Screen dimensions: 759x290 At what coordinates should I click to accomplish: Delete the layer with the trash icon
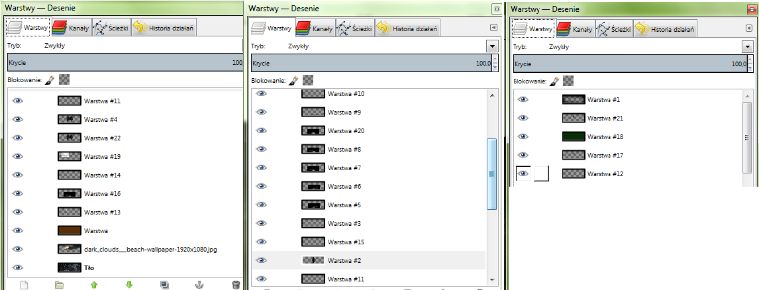click(236, 285)
